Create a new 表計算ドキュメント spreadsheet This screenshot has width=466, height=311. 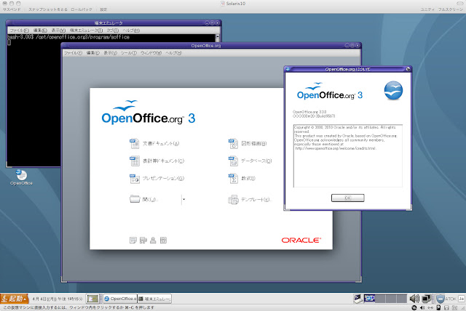click(157, 161)
